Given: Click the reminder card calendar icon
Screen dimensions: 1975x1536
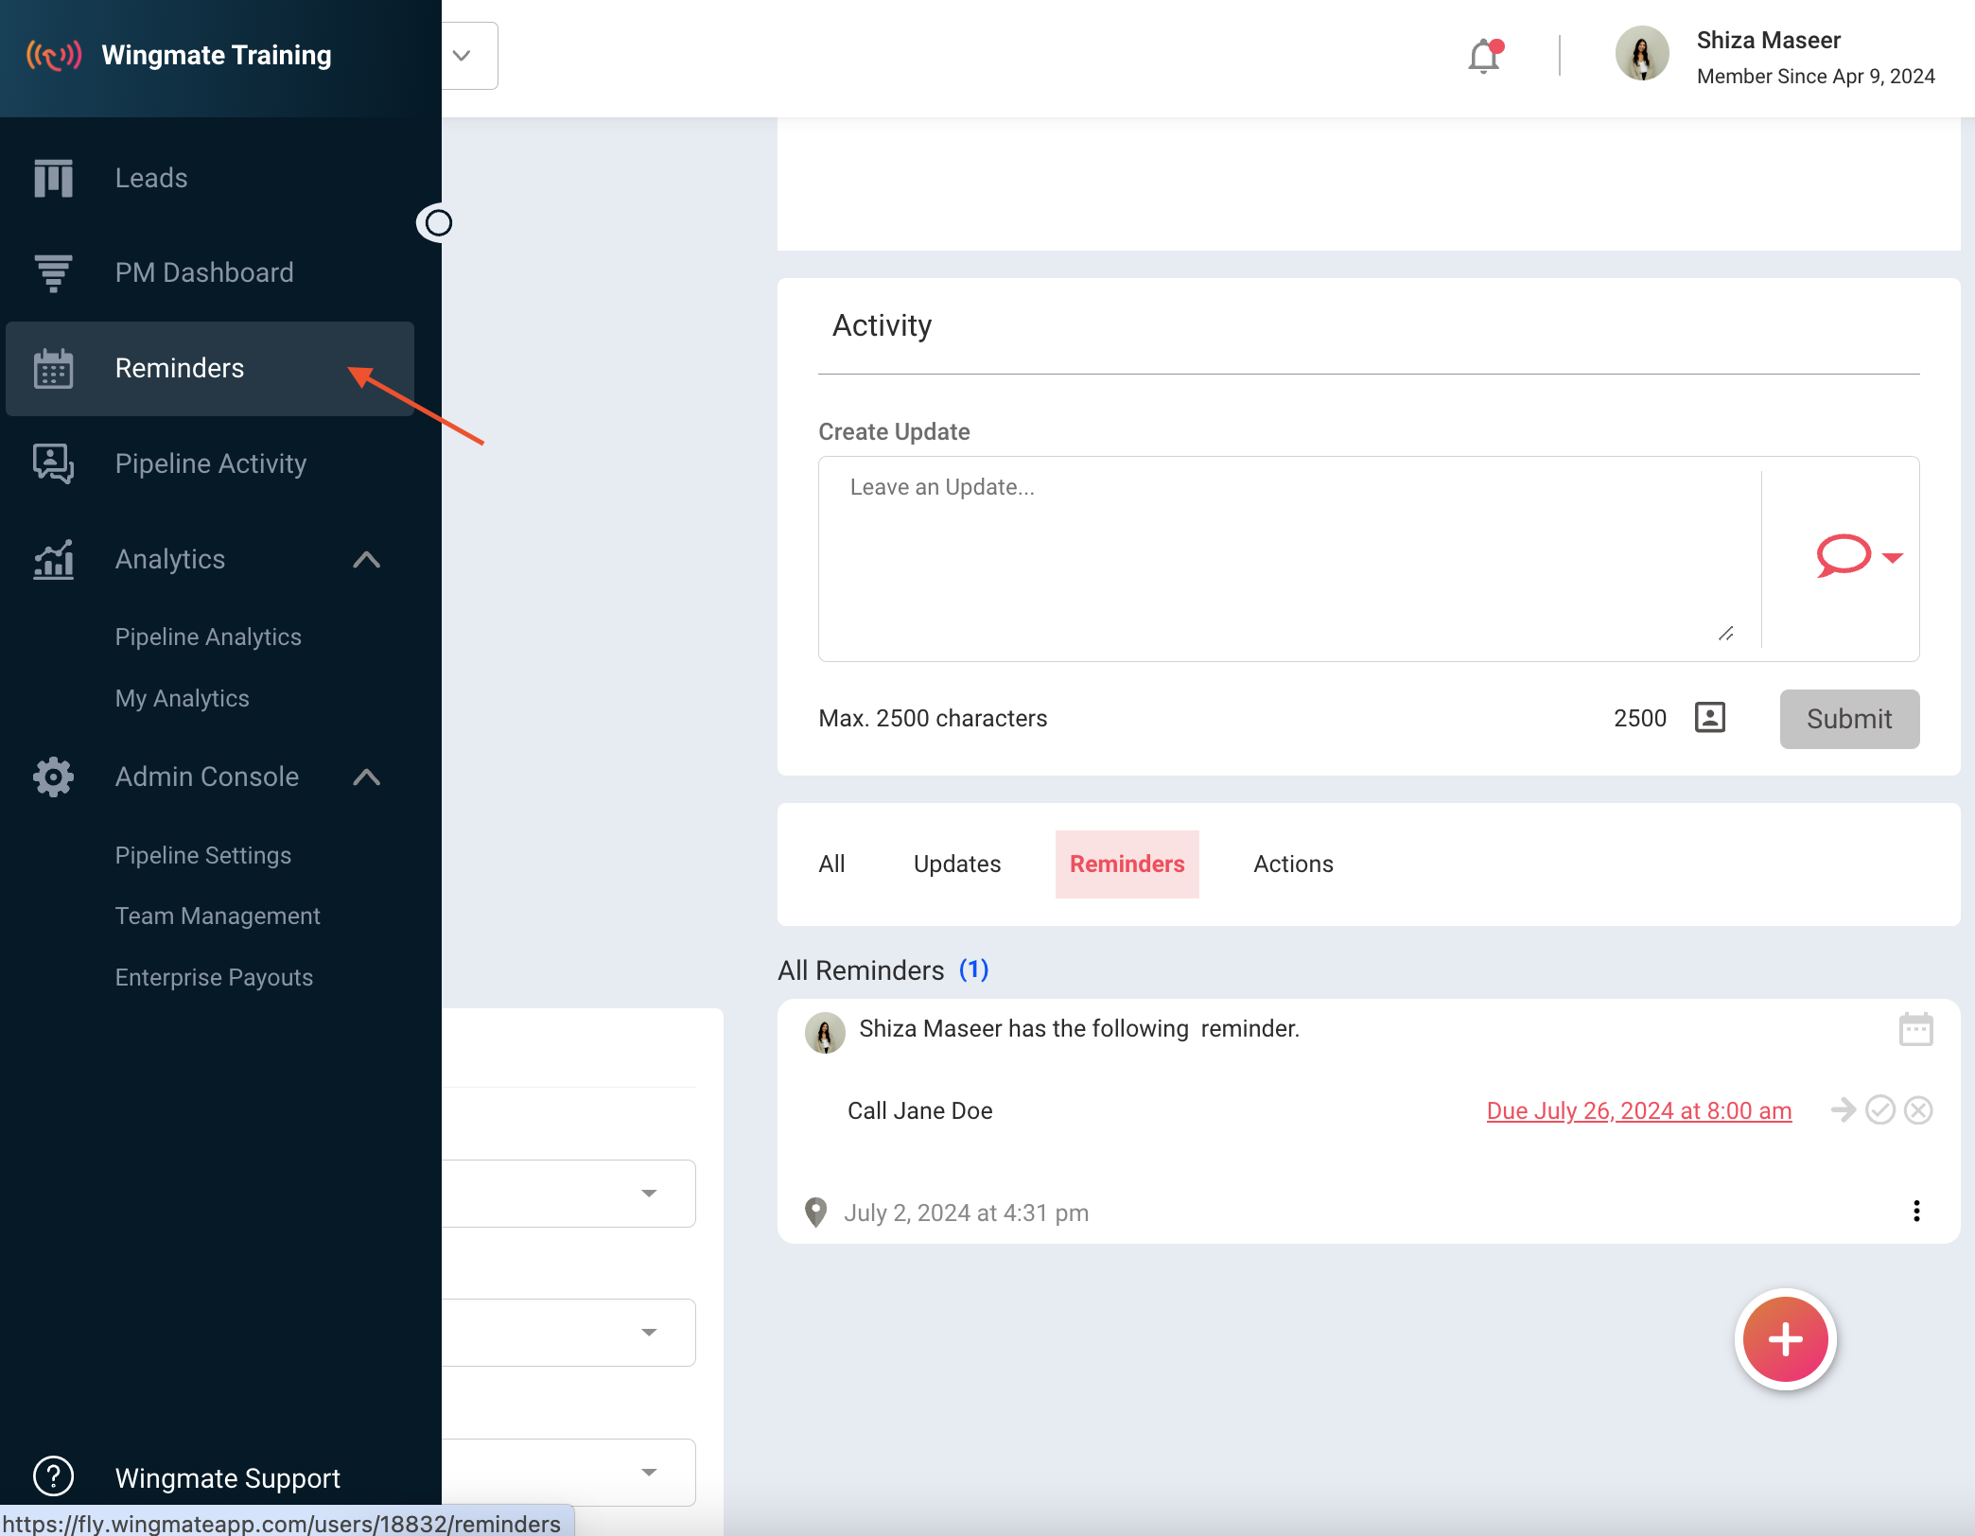Looking at the screenshot, I should pyautogui.click(x=1916, y=1029).
